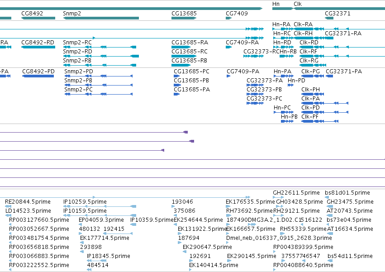Image resolution: width=385 pixels, height=272 pixels.
Task: Select the Snmp2-RD transcript label
Action: coord(77,52)
